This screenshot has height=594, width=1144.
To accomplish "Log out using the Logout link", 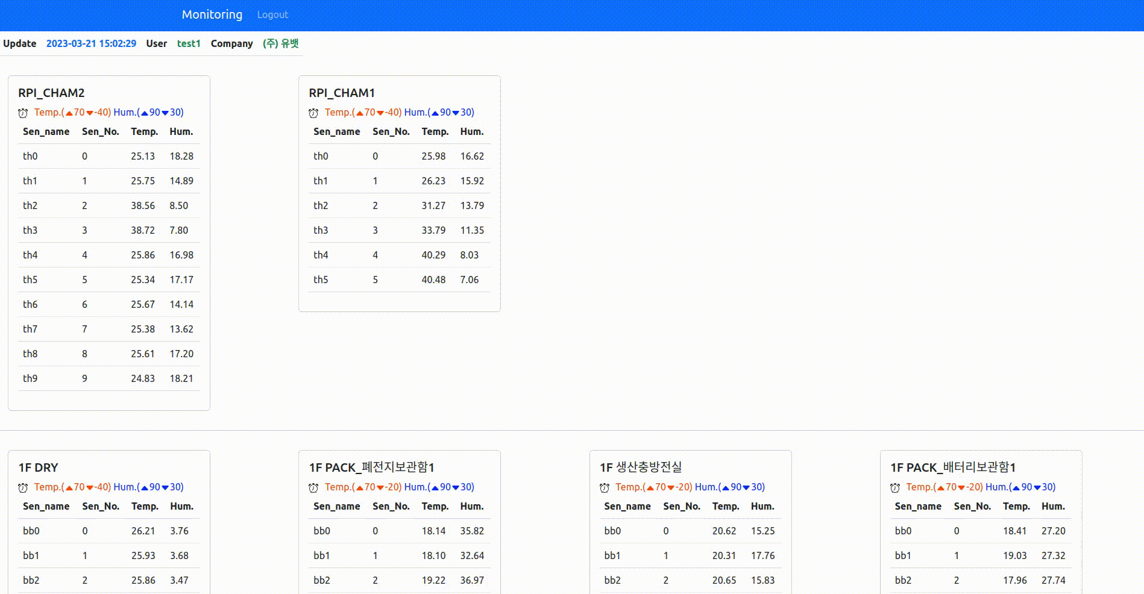I will [272, 15].
